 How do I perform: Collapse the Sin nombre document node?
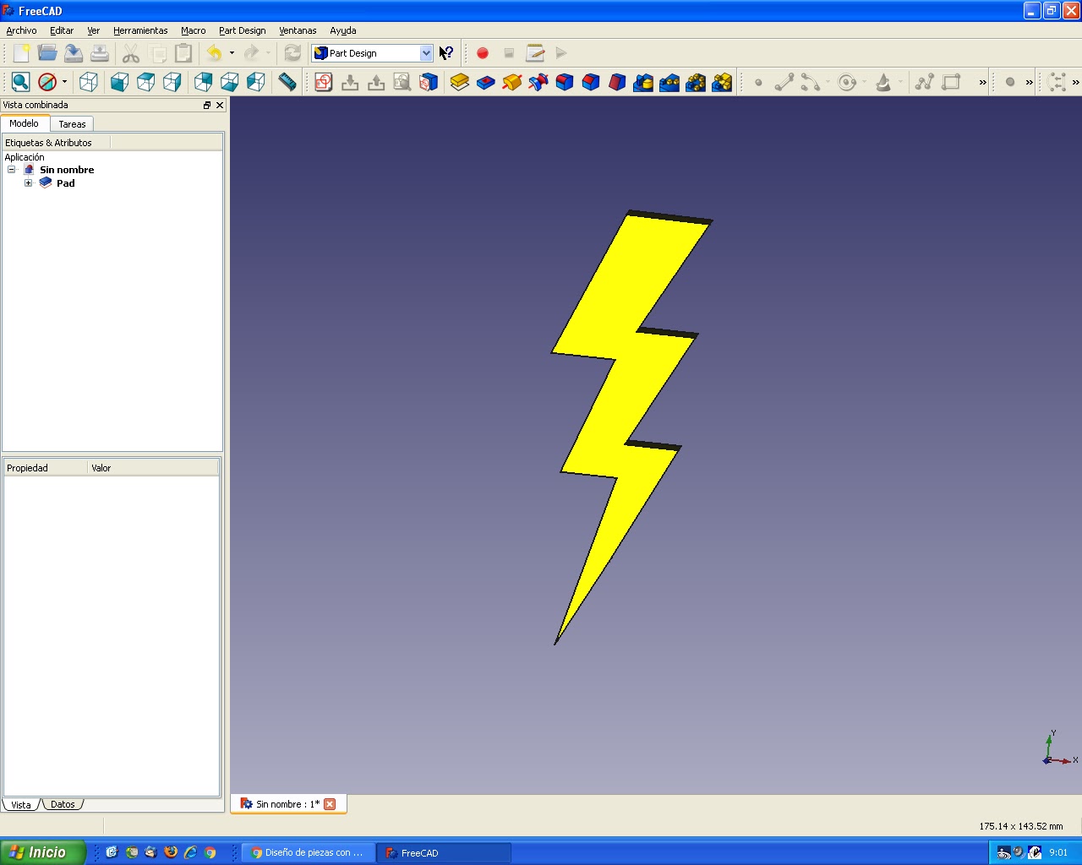11,170
